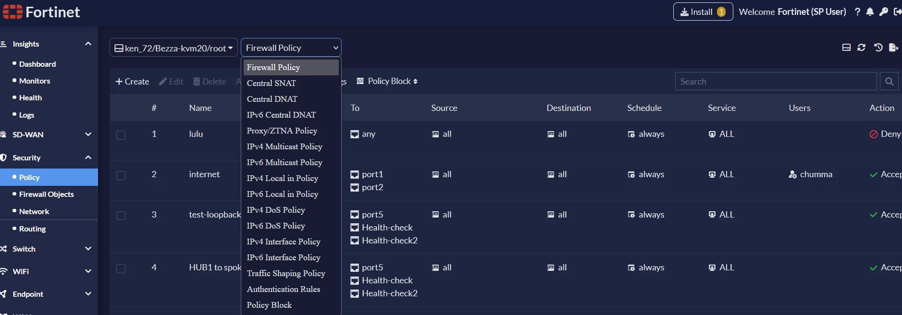Select Policy Block option in list
The width and height of the screenshot is (902, 315).
pos(291,305)
